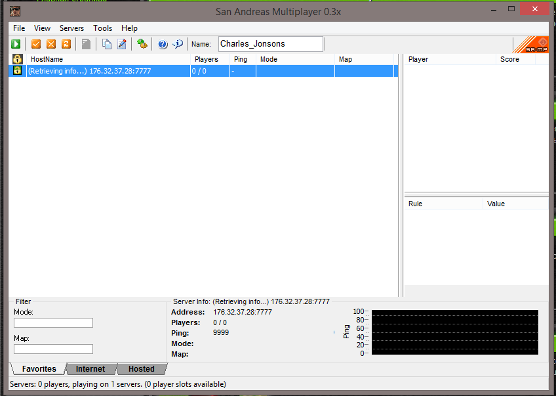Click the Server Info heading text
The image size is (556, 396).
pyautogui.click(x=251, y=301)
